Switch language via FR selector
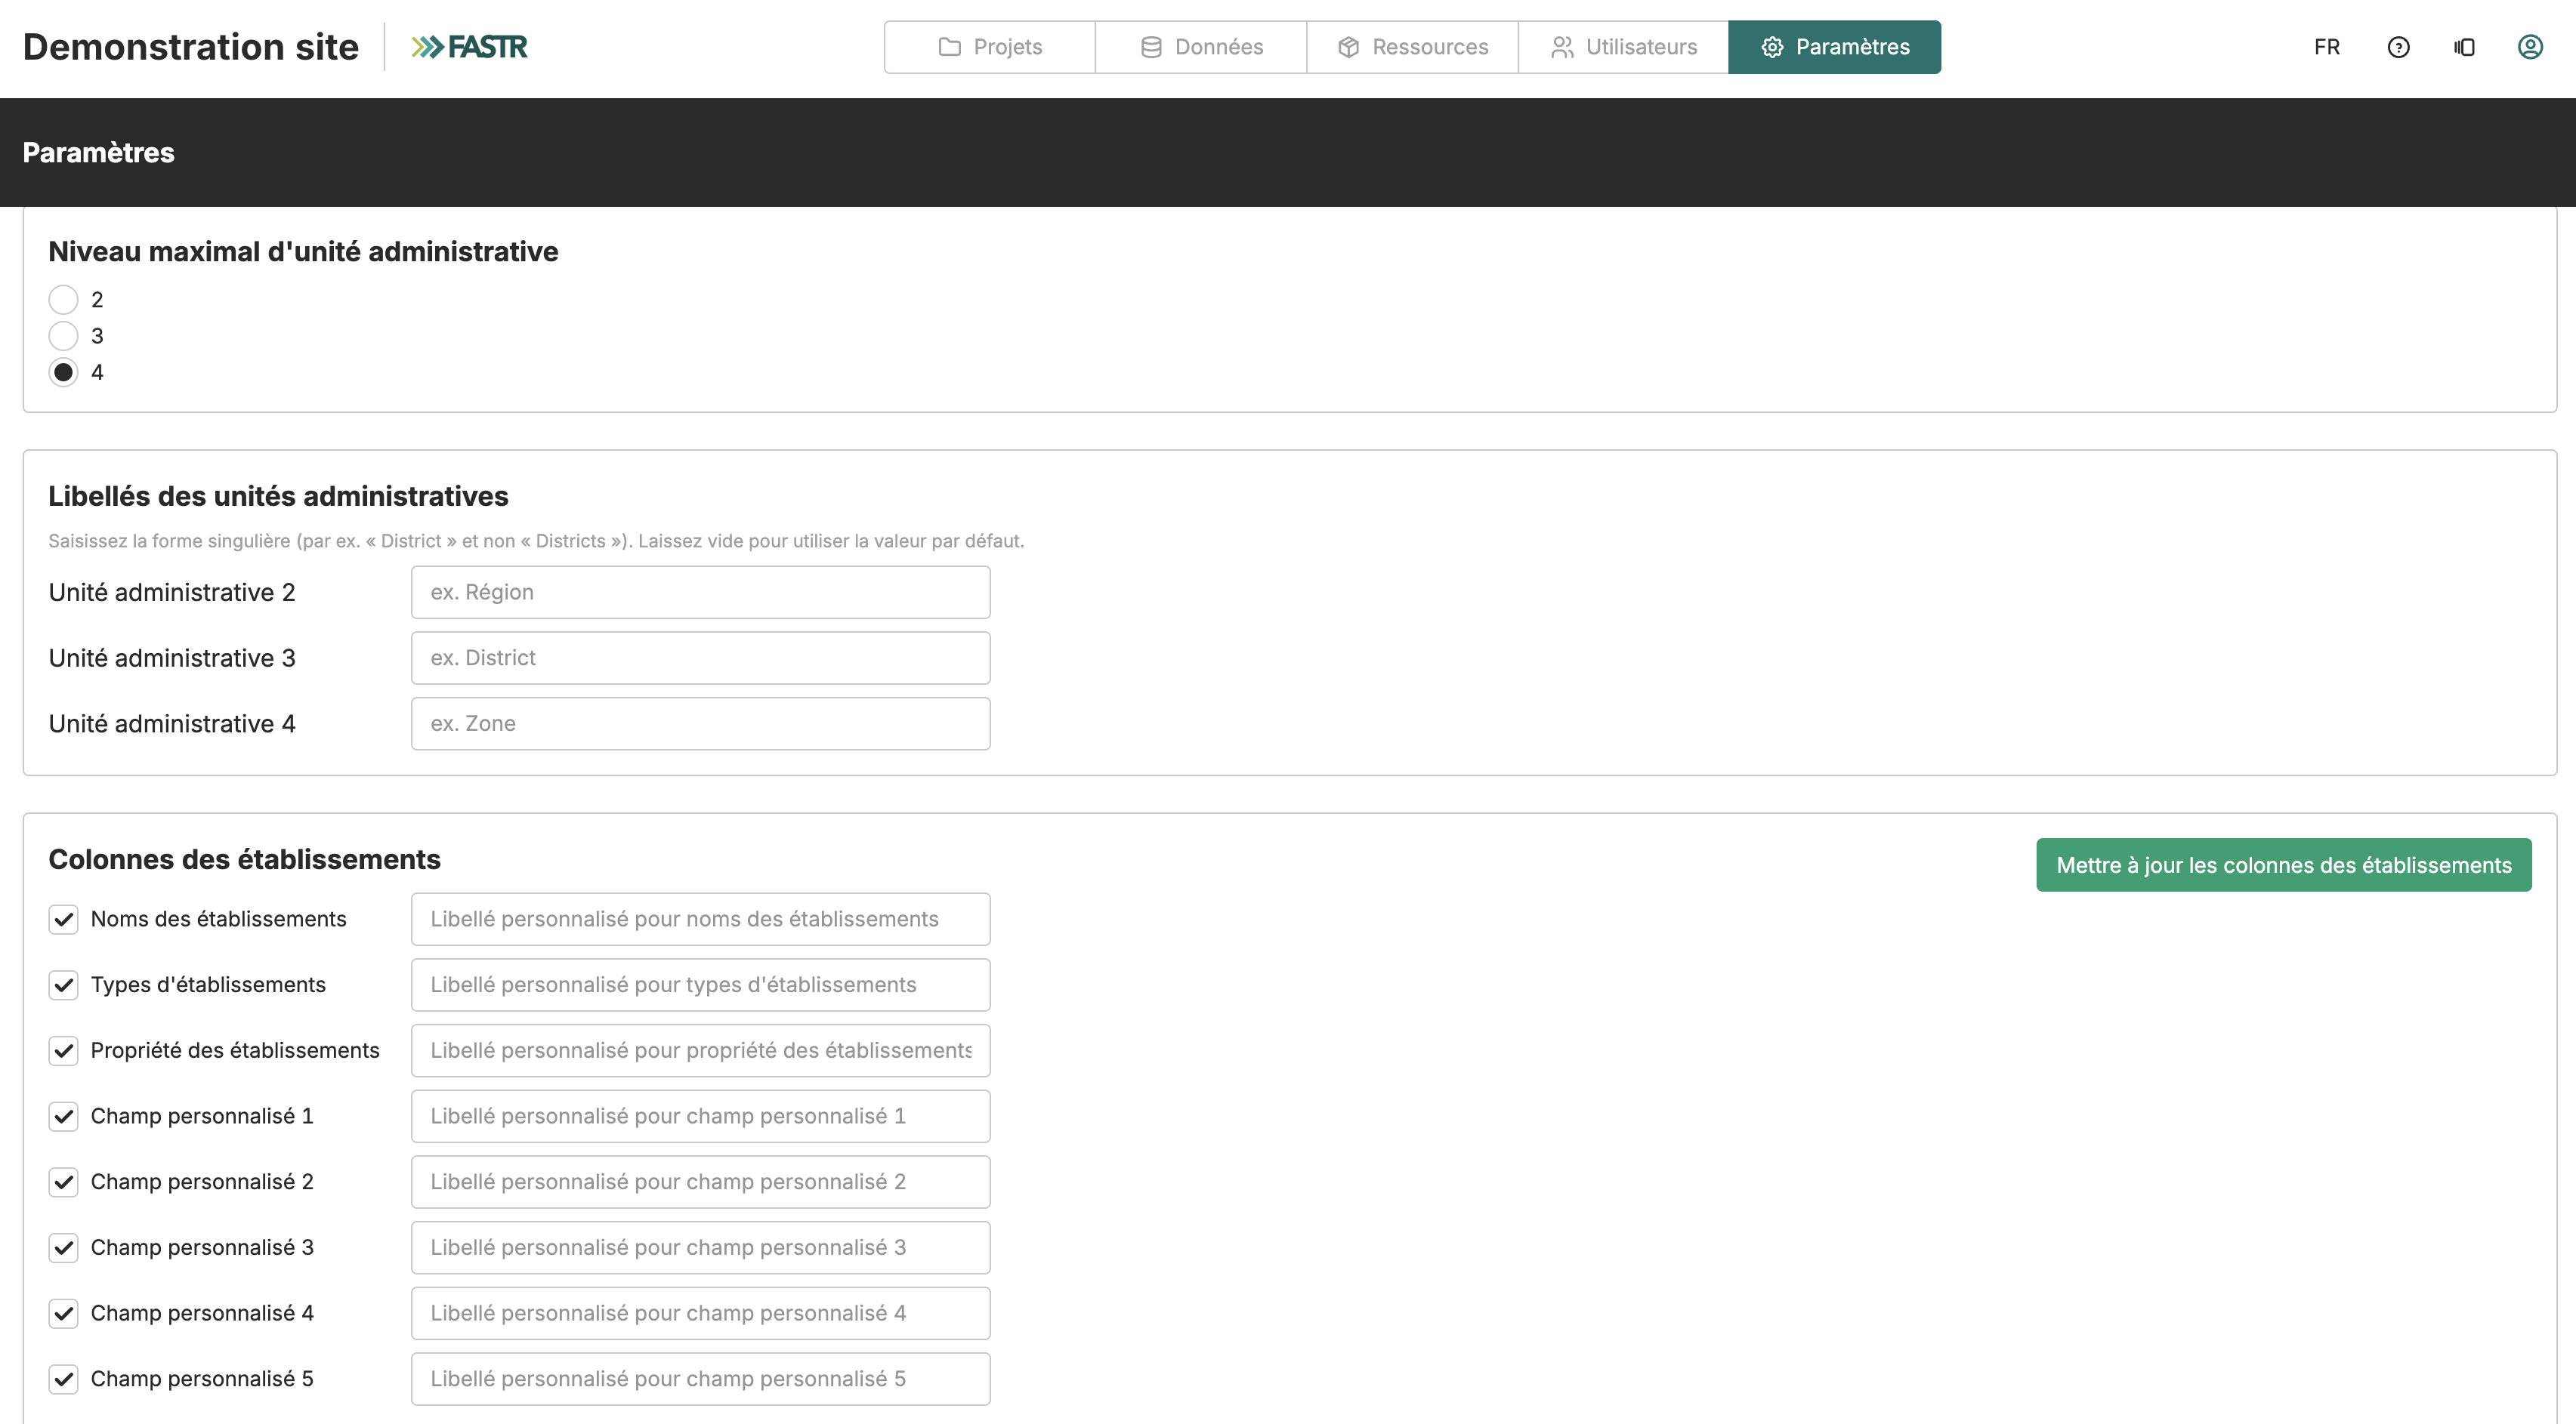Screen dimensions: 2576x1424 2326,47
